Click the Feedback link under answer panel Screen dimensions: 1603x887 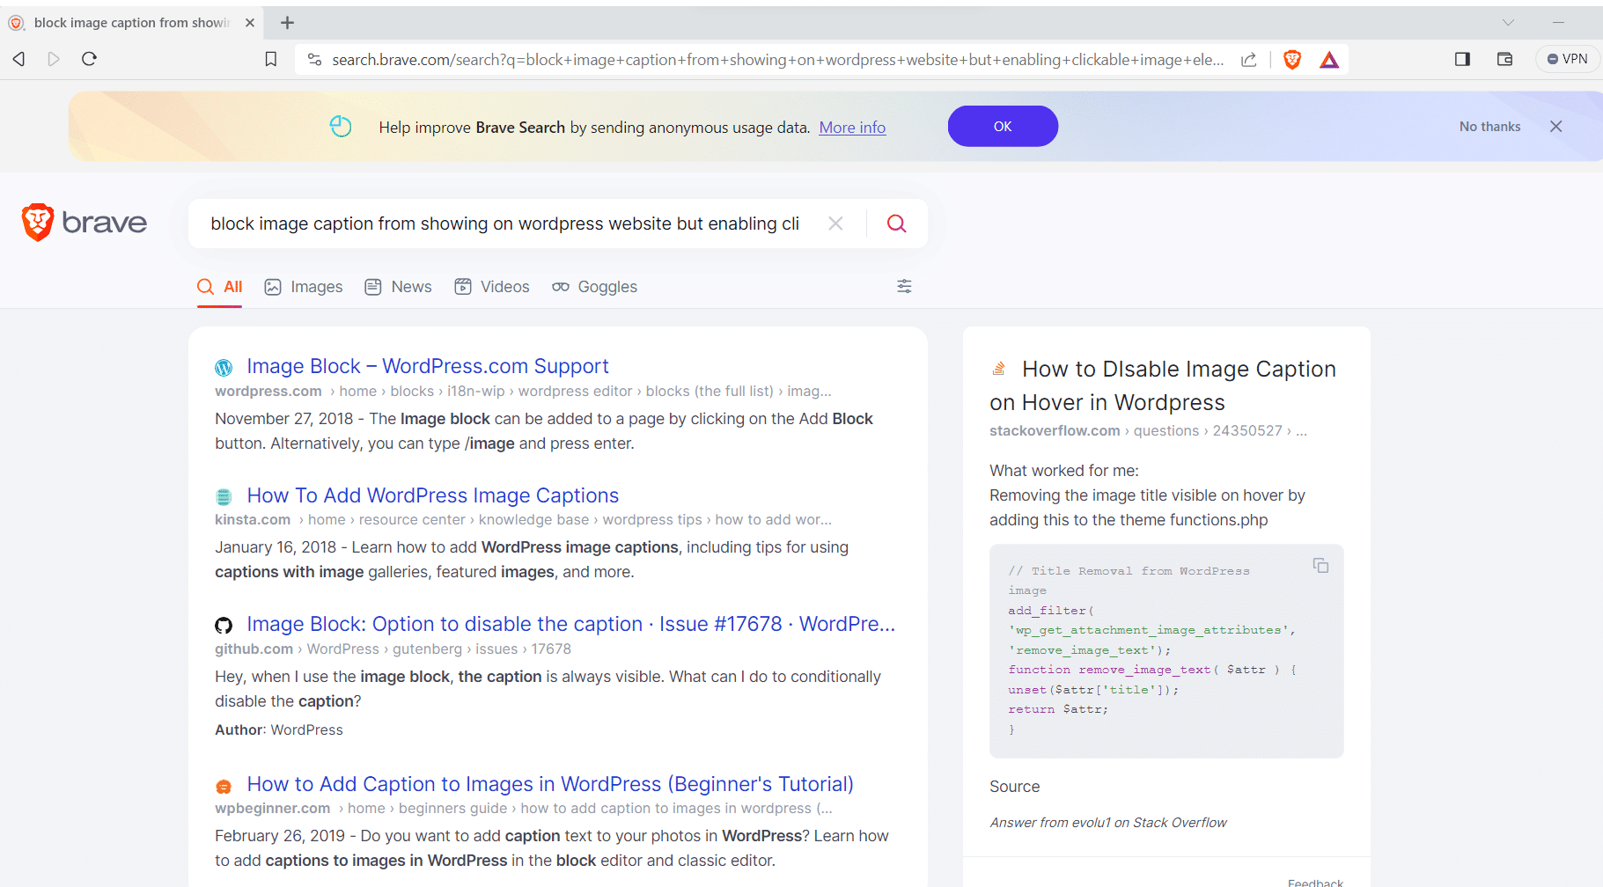[1315, 882]
